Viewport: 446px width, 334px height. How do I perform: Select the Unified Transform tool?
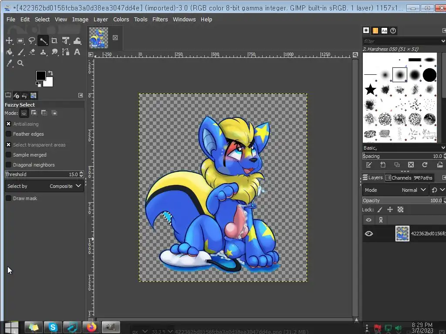(x=66, y=40)
